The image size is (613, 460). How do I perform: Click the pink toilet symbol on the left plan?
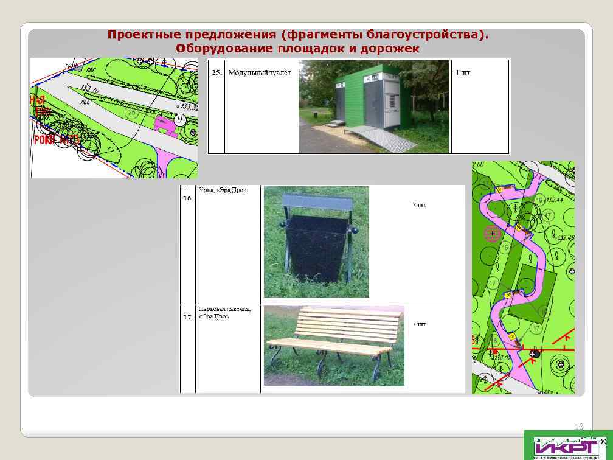[x=165, y=126]
